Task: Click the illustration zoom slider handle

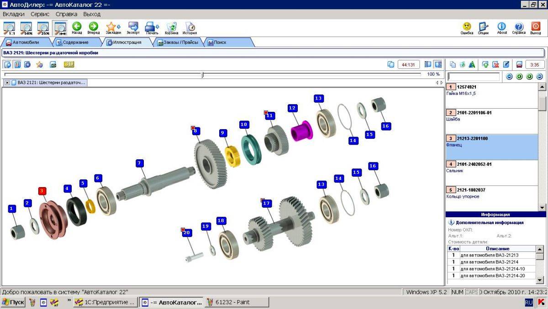Action: (x=202, y=74)
